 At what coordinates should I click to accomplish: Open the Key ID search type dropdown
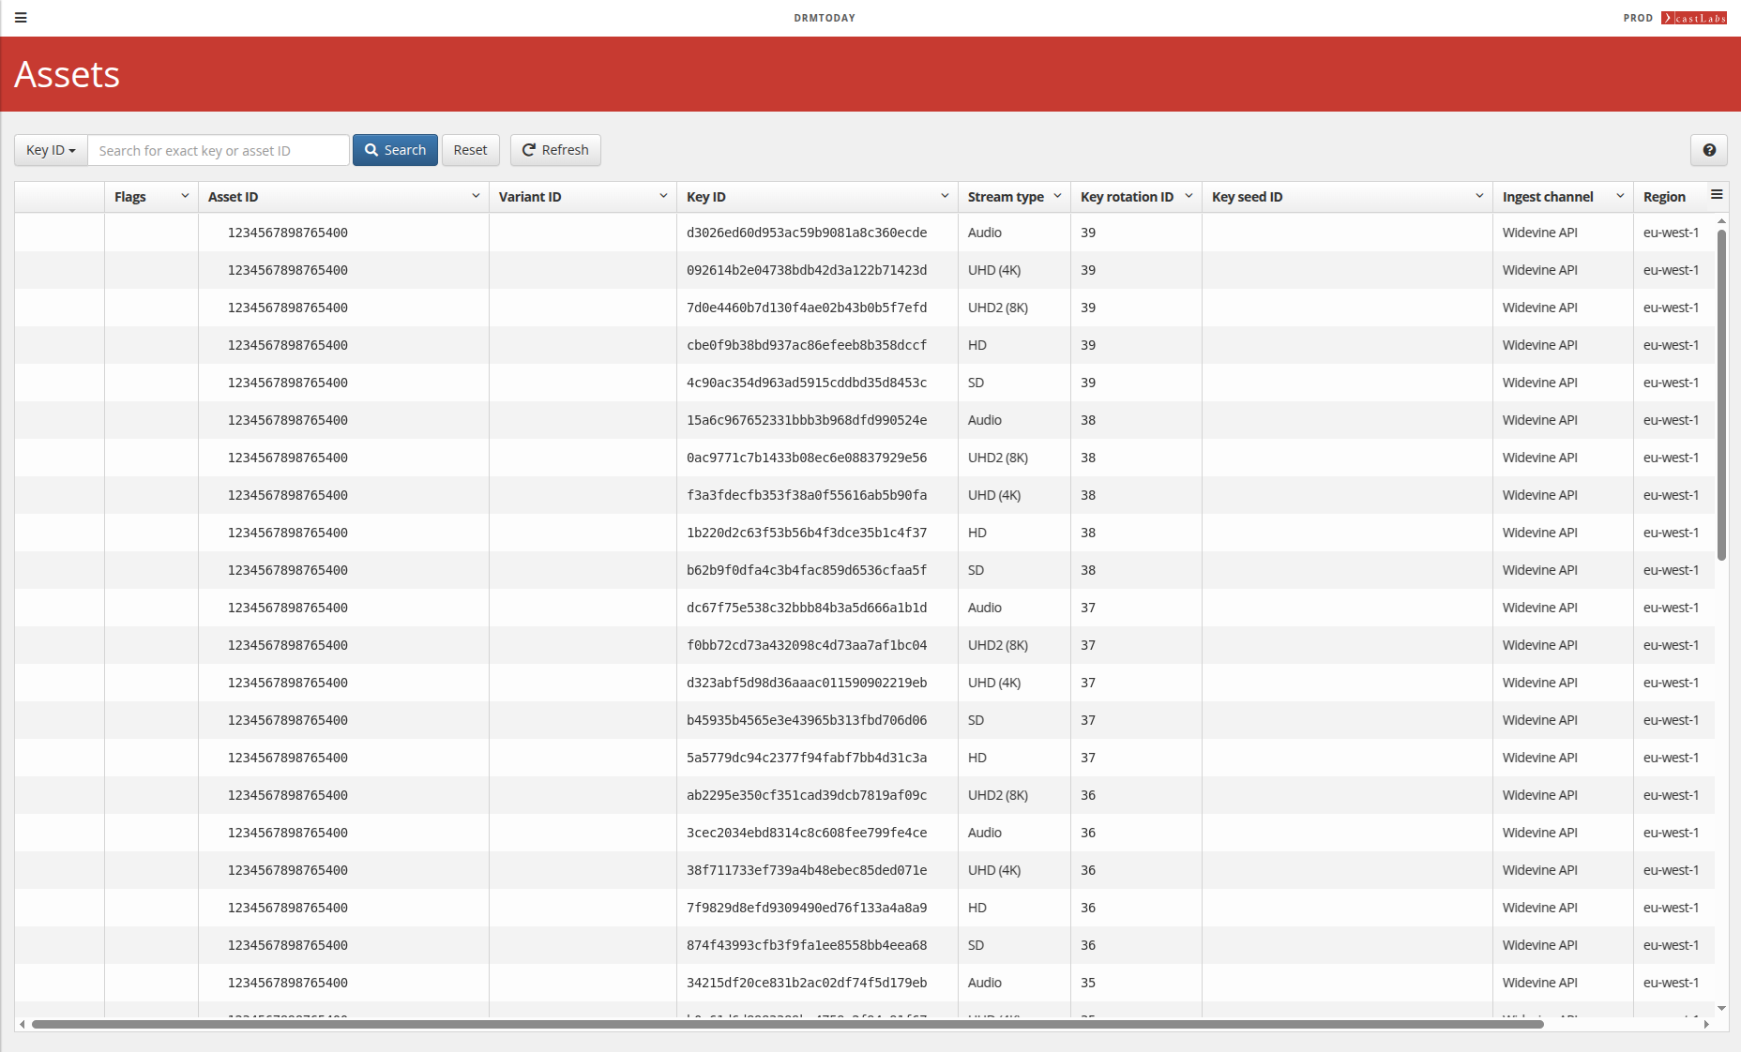click(50, 150)
